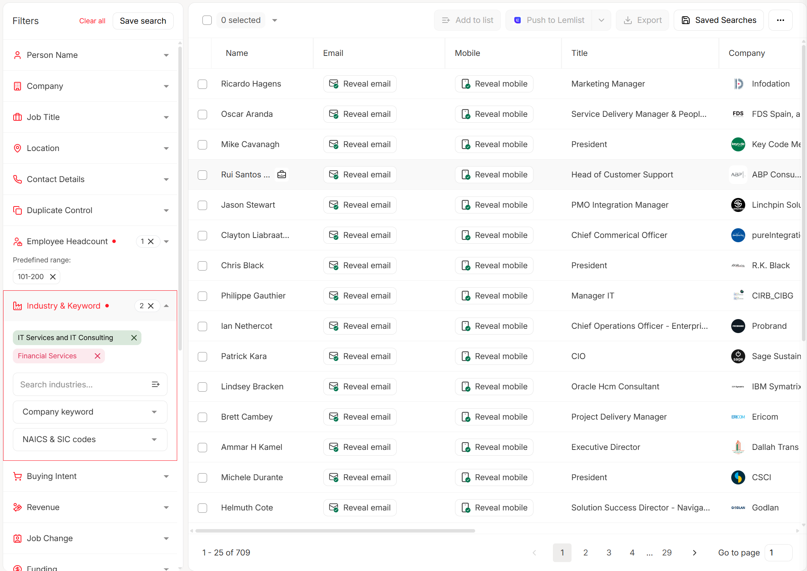Click the industry list icon in search field
807x571 pixels.
coord(155,384)
